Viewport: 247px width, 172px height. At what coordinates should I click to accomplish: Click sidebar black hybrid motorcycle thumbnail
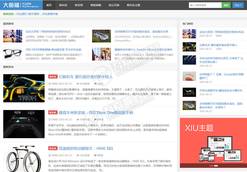189,92
